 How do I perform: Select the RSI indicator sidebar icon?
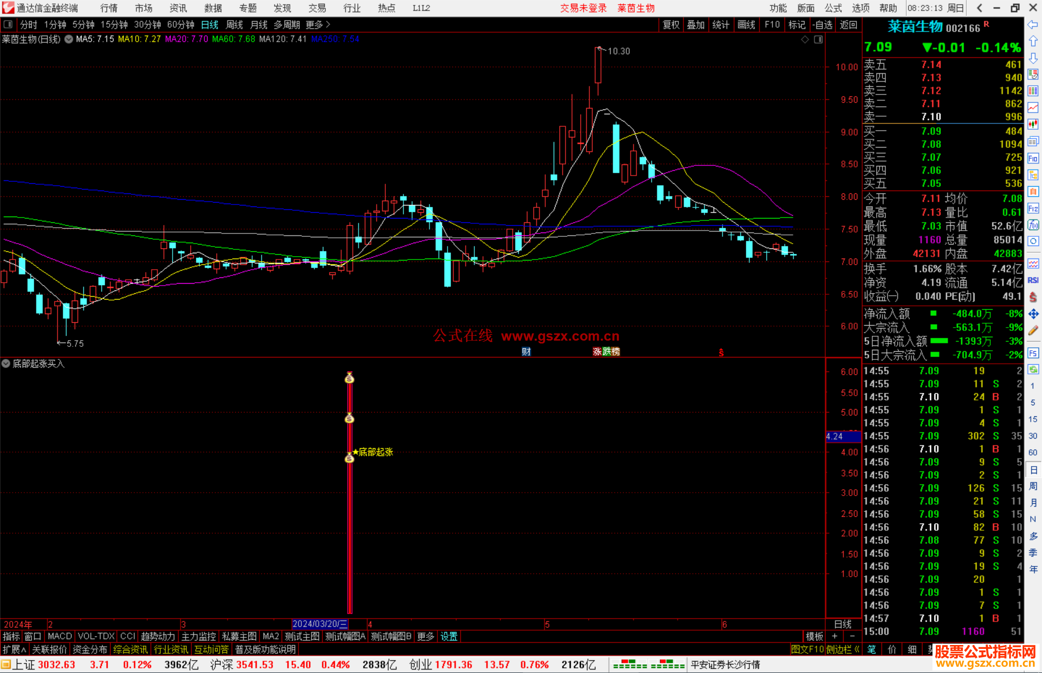1033,280
